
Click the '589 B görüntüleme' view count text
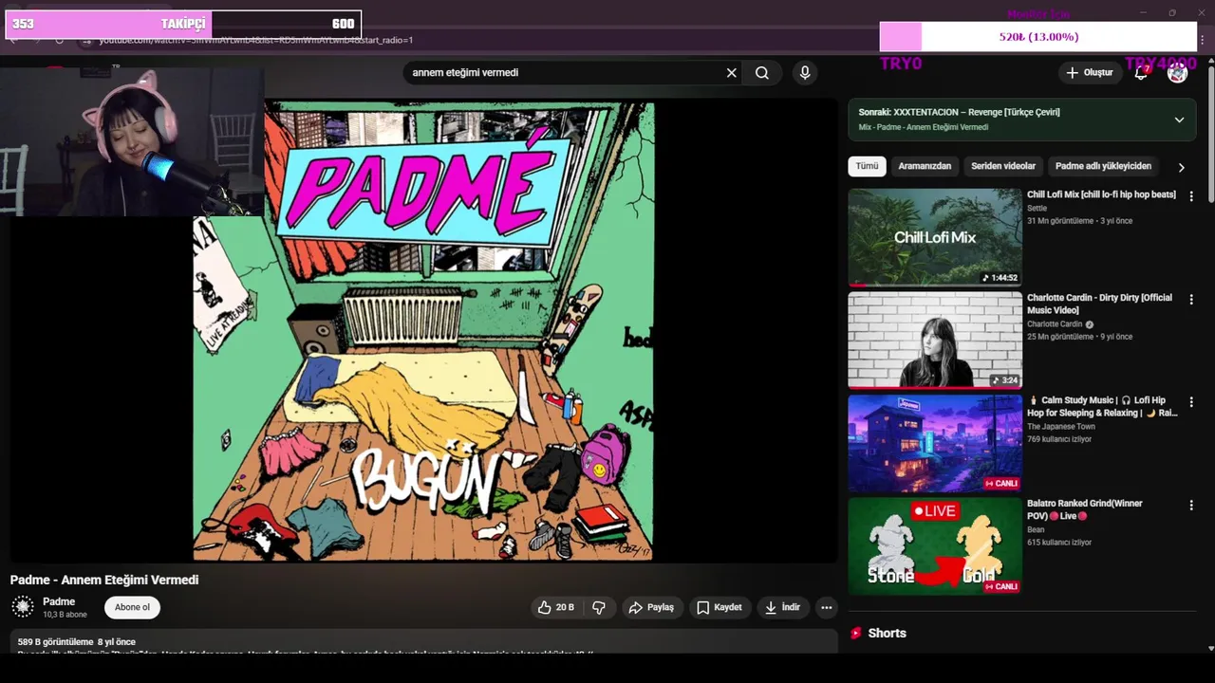[x=55, y=642]
